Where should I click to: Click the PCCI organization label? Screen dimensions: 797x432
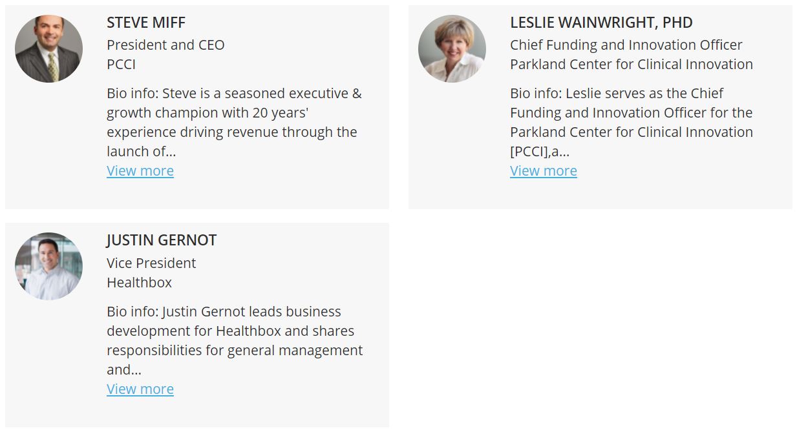coord(121,65)
